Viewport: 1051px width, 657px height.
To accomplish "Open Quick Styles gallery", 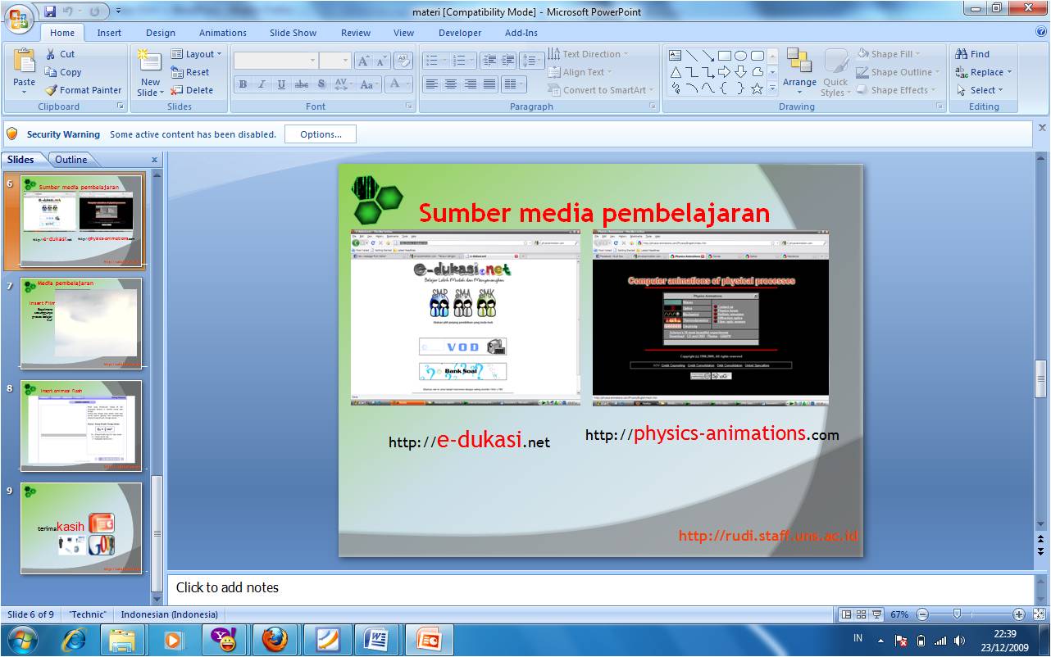I will point(835,72).
